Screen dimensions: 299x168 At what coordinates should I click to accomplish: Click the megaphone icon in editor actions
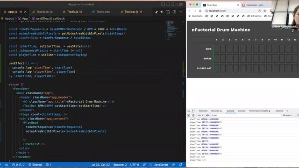click(162, 12)
